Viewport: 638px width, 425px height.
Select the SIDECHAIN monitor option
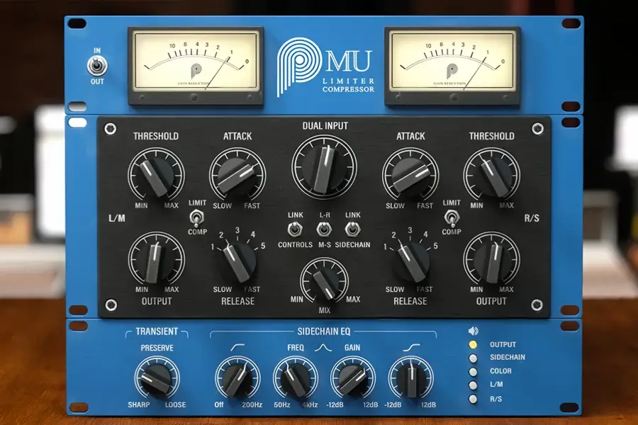point(473,358)
